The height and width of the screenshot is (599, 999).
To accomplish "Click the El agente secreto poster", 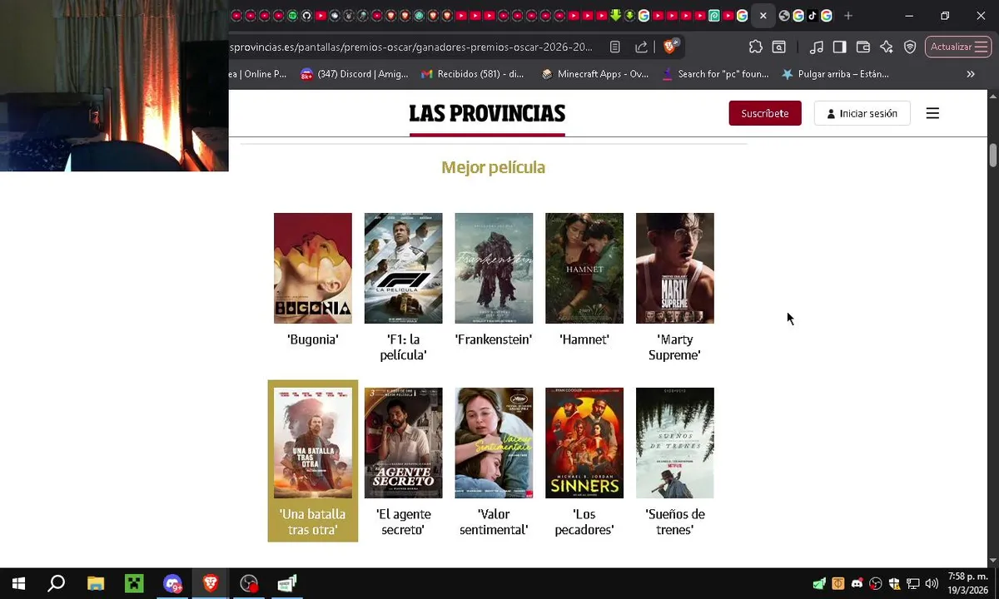I will pyautogui.click(x=403, y=443).
